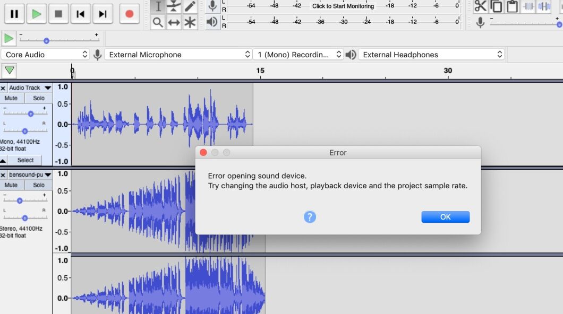
Task: Trim audio outside the selection
Action: coord(528,7)
